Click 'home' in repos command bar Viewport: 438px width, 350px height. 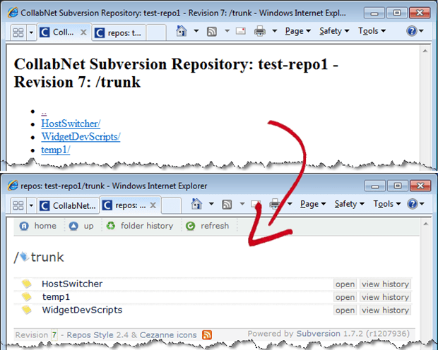38,226
